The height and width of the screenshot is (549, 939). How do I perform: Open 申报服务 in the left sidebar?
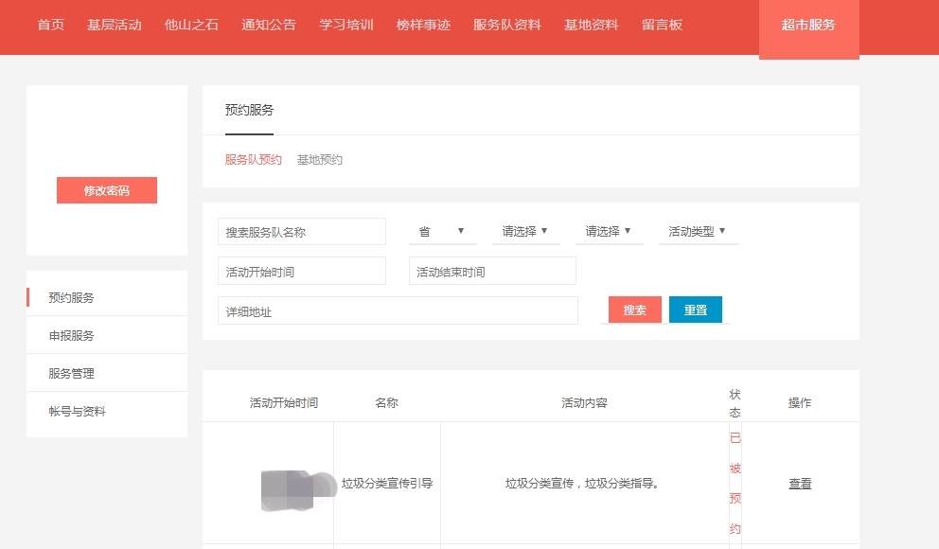[x=72, y=336]
